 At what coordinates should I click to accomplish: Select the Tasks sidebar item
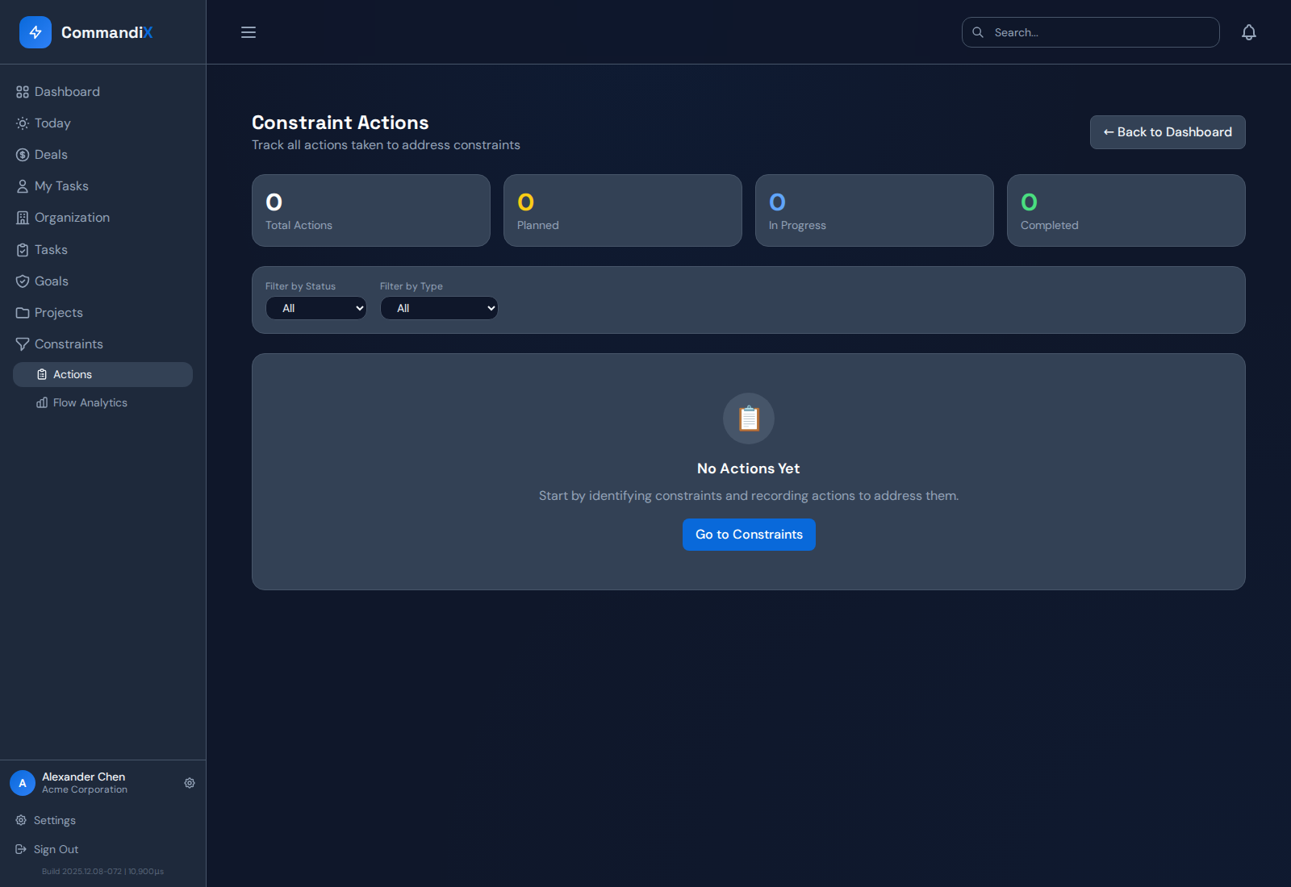point(102,250)
